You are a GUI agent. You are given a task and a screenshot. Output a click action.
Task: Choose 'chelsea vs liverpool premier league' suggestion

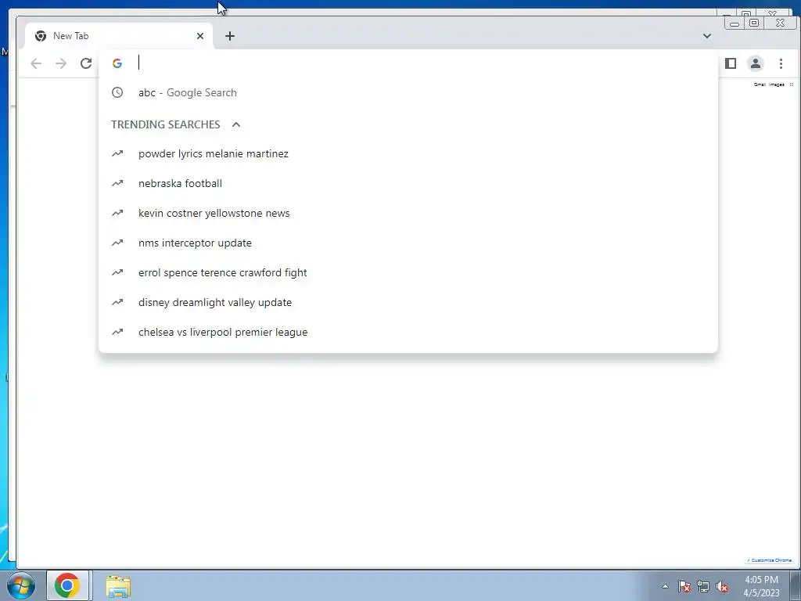click(408, 332)
